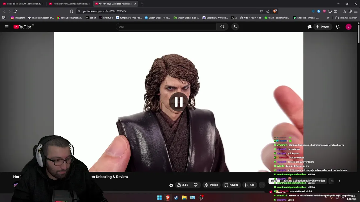Go forward with the browser forward arrow
This screenshot has width=360, height=202.
pyautogui.click(x=10, y=11)
